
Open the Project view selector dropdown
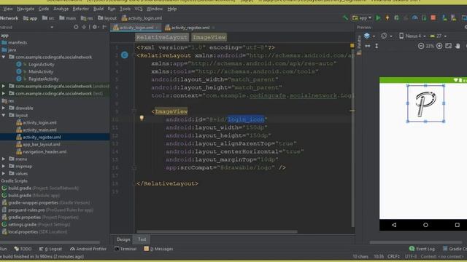pos(52,27)
